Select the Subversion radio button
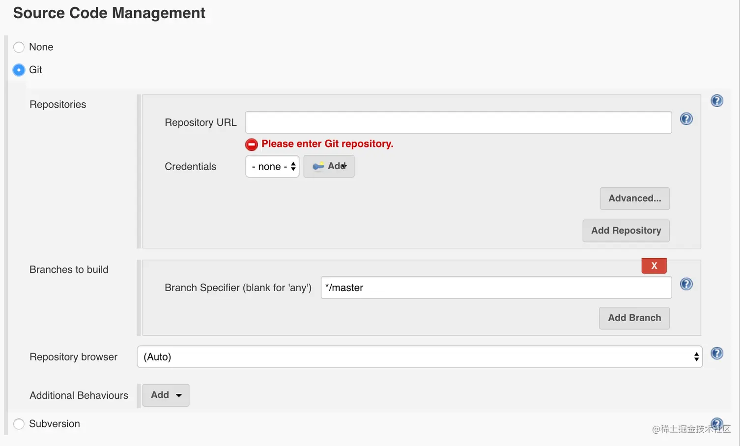The width and height of the screenshot is (743, 446). (x=19, y=424)
